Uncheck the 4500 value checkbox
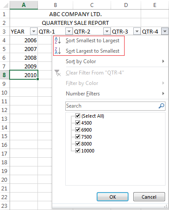The image size is (169, 210). 78,123
